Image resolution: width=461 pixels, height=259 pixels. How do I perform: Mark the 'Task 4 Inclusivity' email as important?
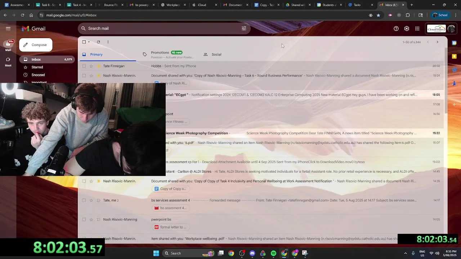pyautogui.click(x=98, y=181)
